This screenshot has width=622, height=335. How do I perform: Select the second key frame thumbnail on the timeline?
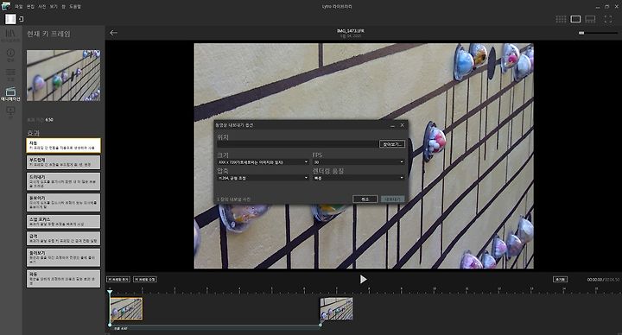click(x=336, y=309)
